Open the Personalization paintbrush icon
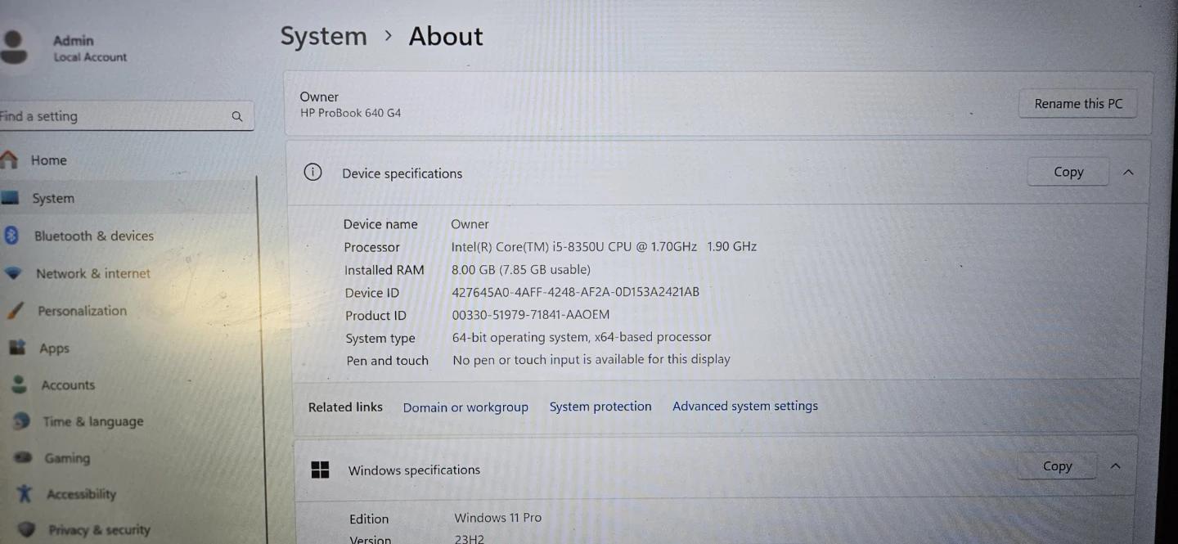 pos(15,311)
